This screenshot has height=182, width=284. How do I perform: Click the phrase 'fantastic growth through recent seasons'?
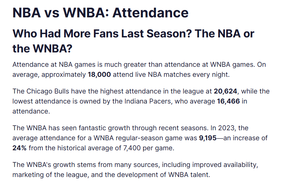[143, 128]
